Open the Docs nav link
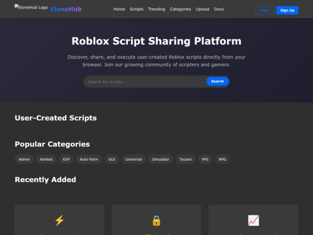Viewport: 313px width, 235px height. point(219,9)
